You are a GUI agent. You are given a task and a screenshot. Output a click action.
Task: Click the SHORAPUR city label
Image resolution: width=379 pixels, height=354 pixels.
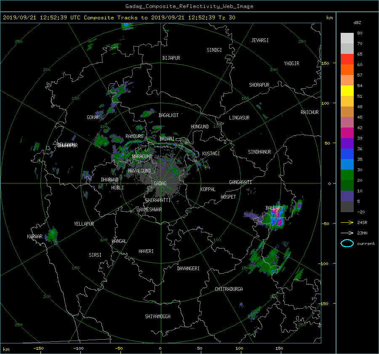click(259, 85)
